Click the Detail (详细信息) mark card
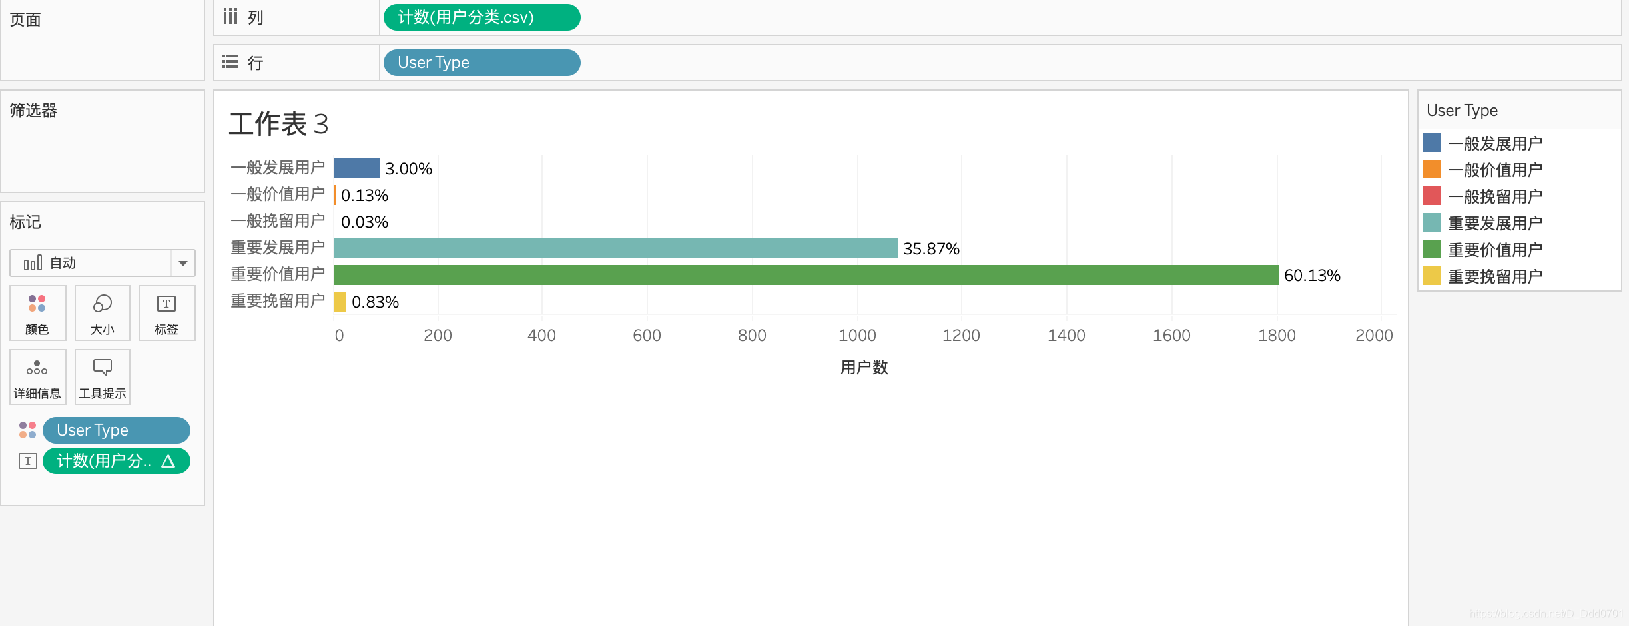This screenshot has height=626, width=1629. (37, 377)
